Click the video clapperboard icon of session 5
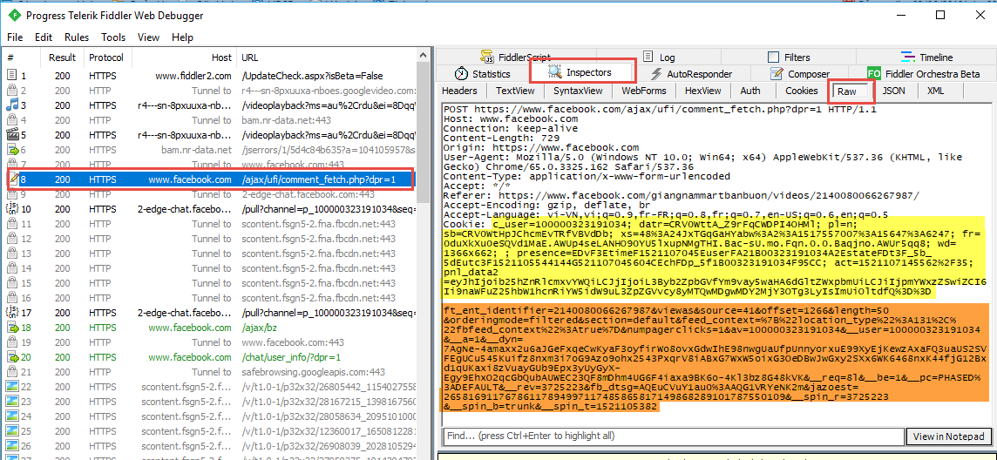This screenshot has width=997, height=460. tap(11, 135)
